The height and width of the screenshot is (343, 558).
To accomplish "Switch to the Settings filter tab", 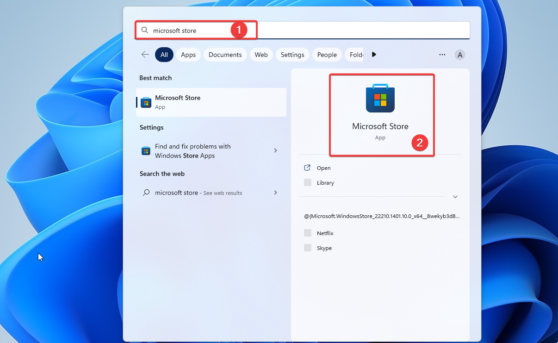I will point(292,55).
